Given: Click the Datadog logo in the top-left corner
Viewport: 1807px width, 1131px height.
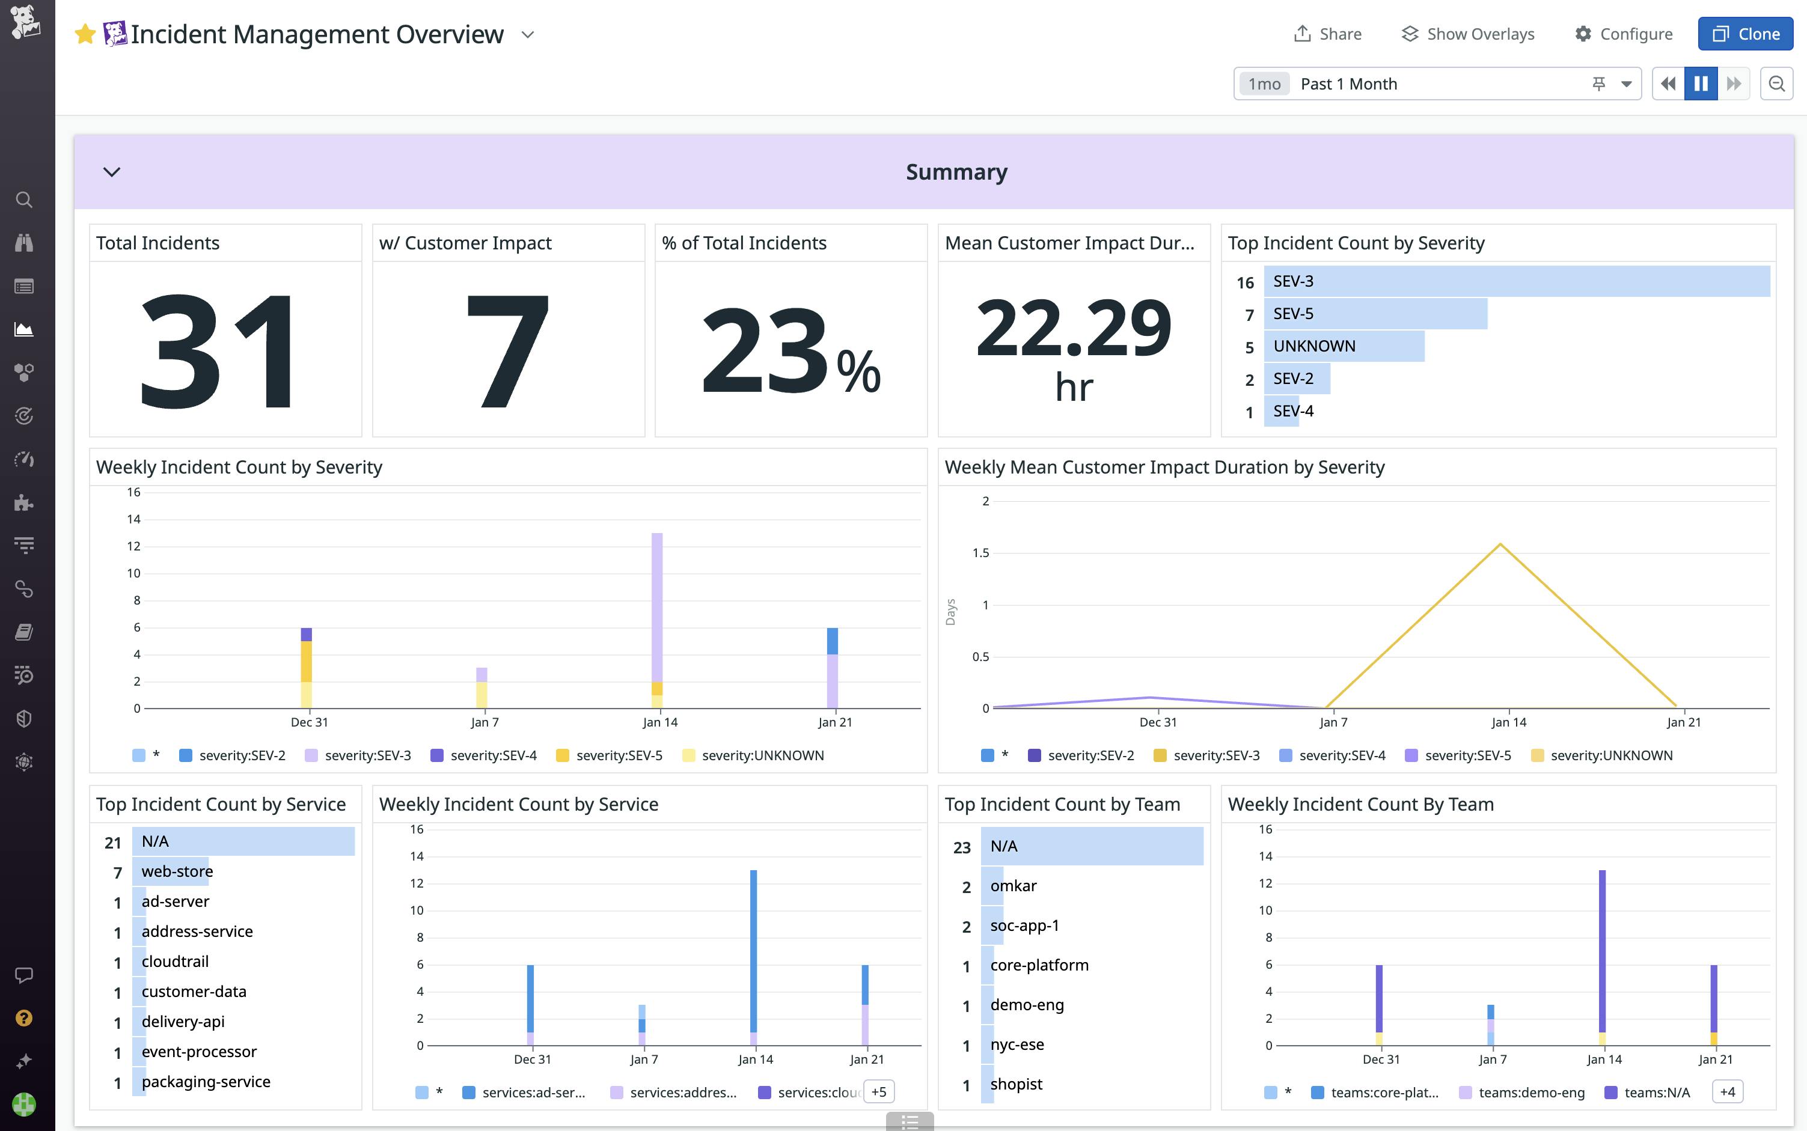Looking at the screenshot, I should [x=25, y=22].
